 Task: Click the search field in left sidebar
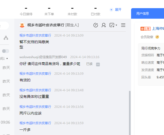pyautogui.click(x=4, y=26)
